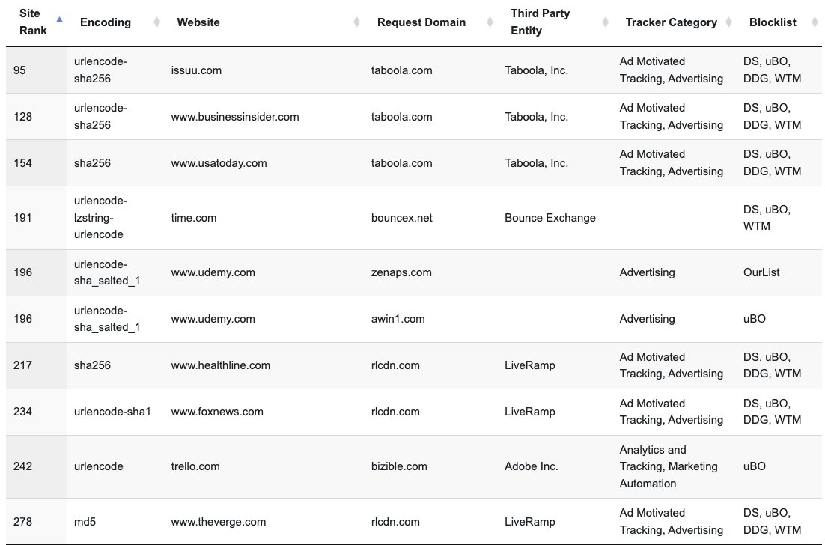825x545 pixels.
Task: Click the Bounce Exchange entity cell
Action: 550,218
